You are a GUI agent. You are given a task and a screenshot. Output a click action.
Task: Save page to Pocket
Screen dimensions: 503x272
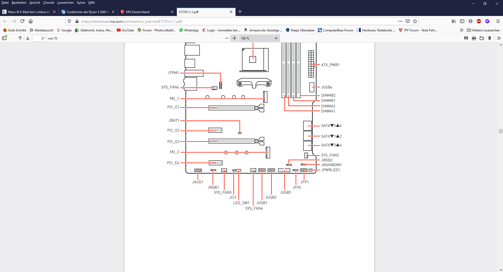point(408,21)
